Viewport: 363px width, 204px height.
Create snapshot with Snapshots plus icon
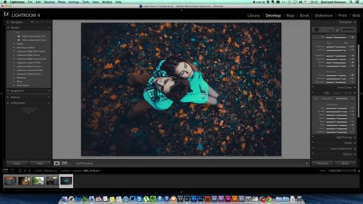[x=49, y=91]
